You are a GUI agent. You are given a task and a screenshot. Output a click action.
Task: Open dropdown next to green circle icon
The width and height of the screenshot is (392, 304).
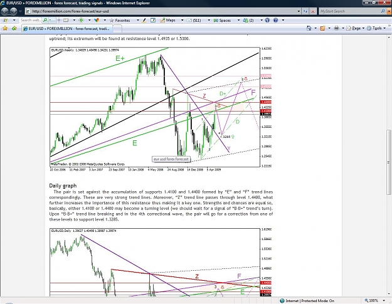pyautogui.click(x=89, y=20)
